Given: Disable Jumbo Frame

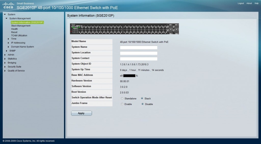Looking at the screenshot, I should point(142,104).
